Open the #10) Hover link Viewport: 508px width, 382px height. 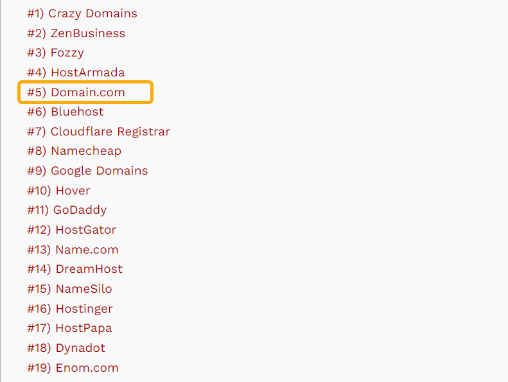point(58,191)
